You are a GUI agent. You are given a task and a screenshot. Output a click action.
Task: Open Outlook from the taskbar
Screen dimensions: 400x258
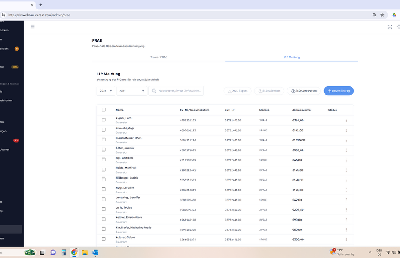(x=95, y=252)
